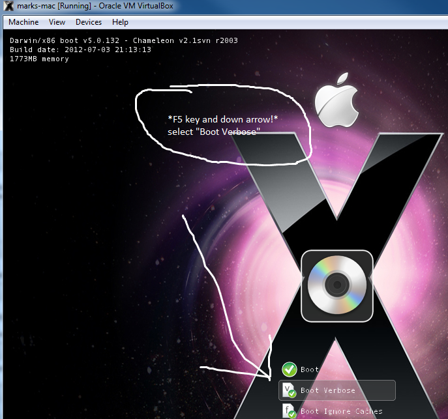Select the green checkmark Boot icon
This screenshot has width=448, height=419.
(x=289, y=369)
